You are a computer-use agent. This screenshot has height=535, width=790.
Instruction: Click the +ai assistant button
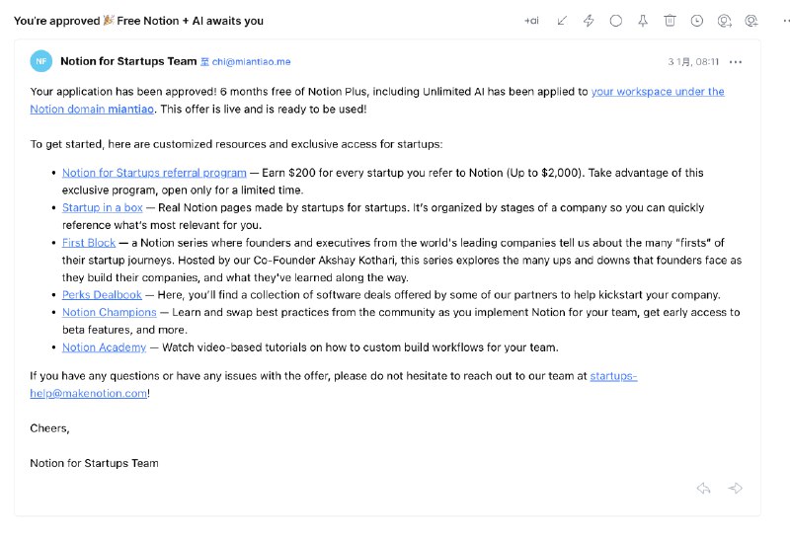[532, 21]
